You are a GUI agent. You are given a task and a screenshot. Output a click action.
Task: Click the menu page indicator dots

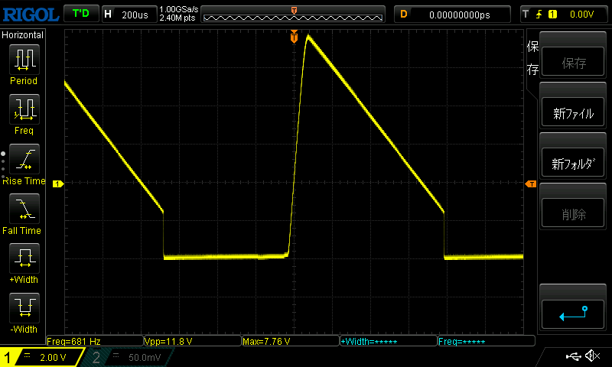(x=3, y=165)
